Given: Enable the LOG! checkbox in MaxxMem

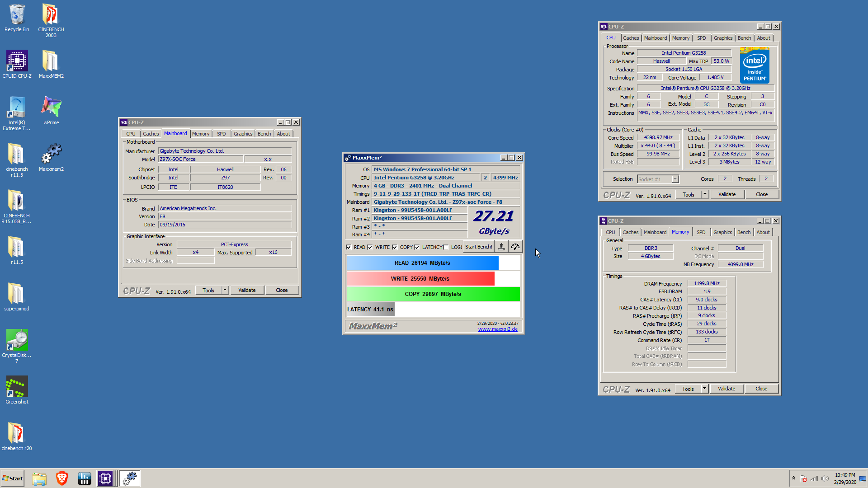Looking at the screenshot, I should click(x=446, y=247).
